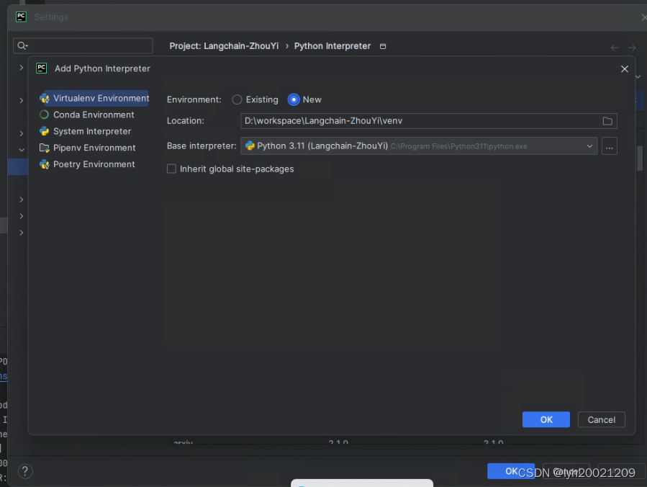Screen dimensions: 647x487
Task: Click the Settings search magnifier icon
Action: pos(22,45)
